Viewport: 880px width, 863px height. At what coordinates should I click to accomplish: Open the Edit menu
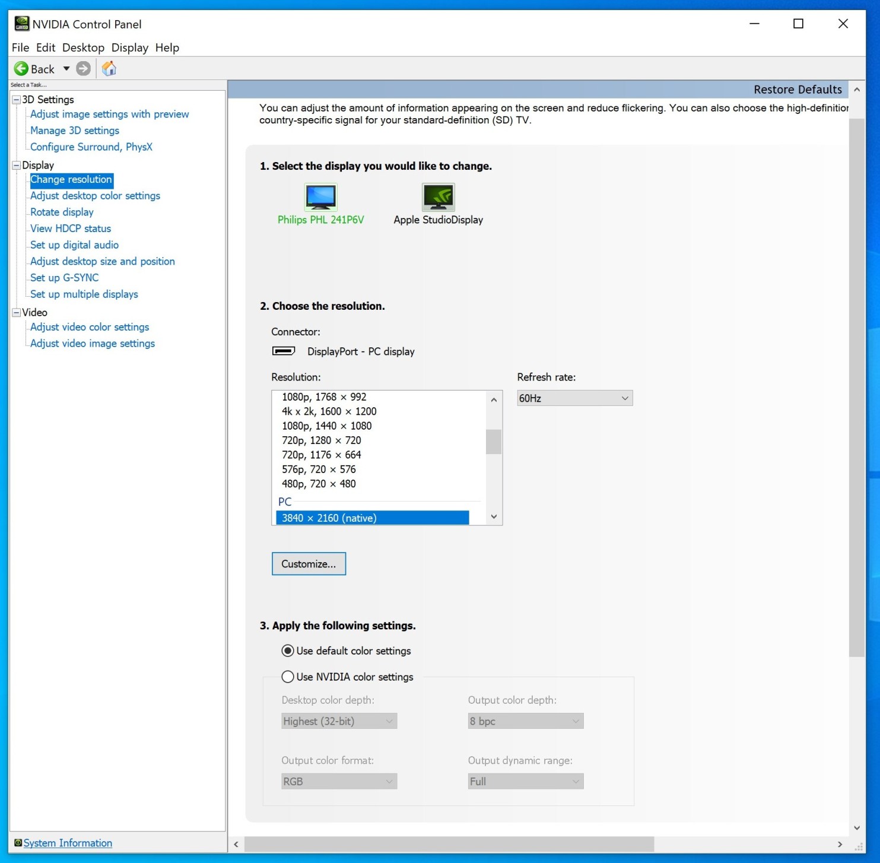(x=46, y=47)
